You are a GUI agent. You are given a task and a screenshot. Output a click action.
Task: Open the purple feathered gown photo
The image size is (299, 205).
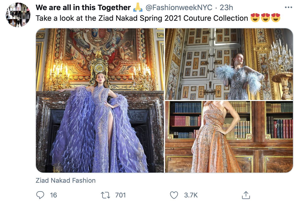tap(100, 100)
